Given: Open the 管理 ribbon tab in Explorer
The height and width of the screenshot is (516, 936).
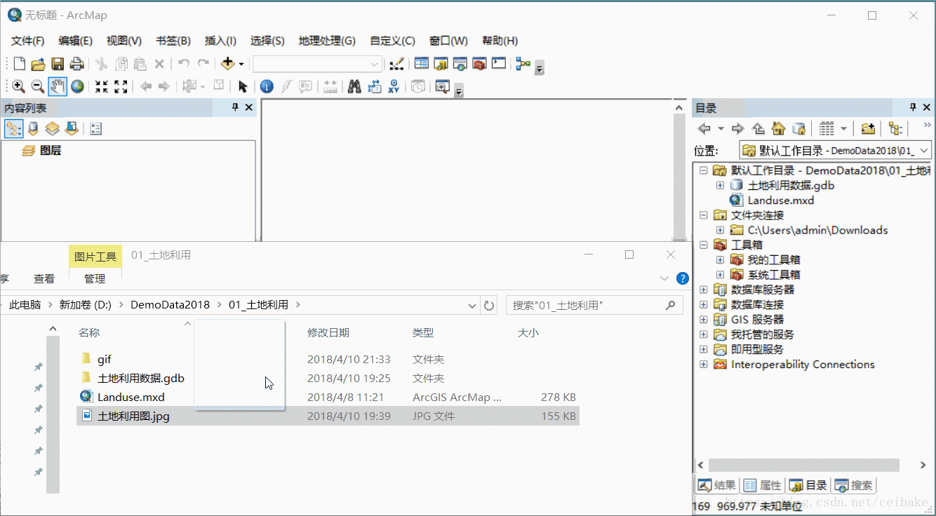Looking at the screenshot, I should click(x=95, y=278).
